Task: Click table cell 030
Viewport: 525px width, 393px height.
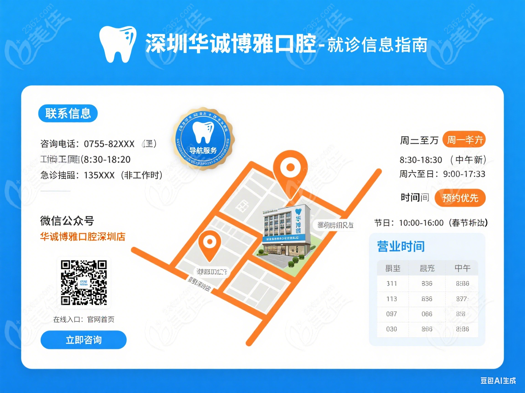Action: [x=392, y=329]
